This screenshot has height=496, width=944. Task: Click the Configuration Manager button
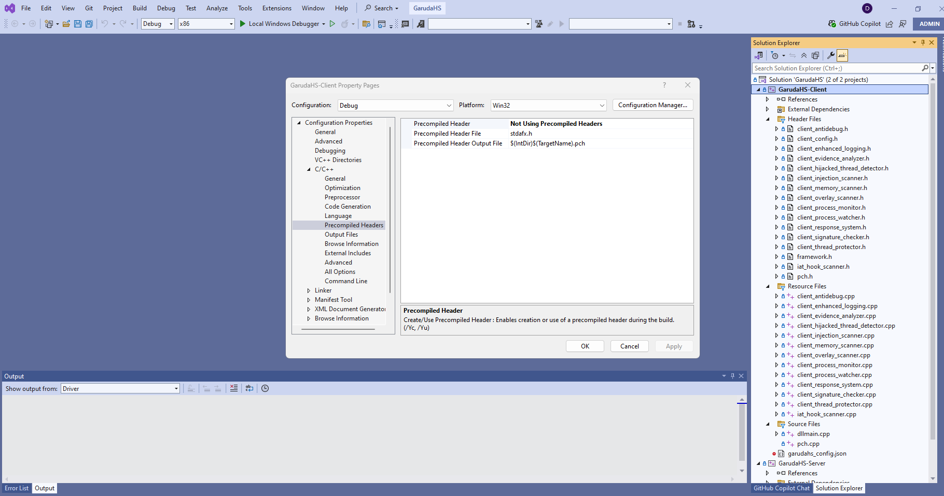point(653,105)
